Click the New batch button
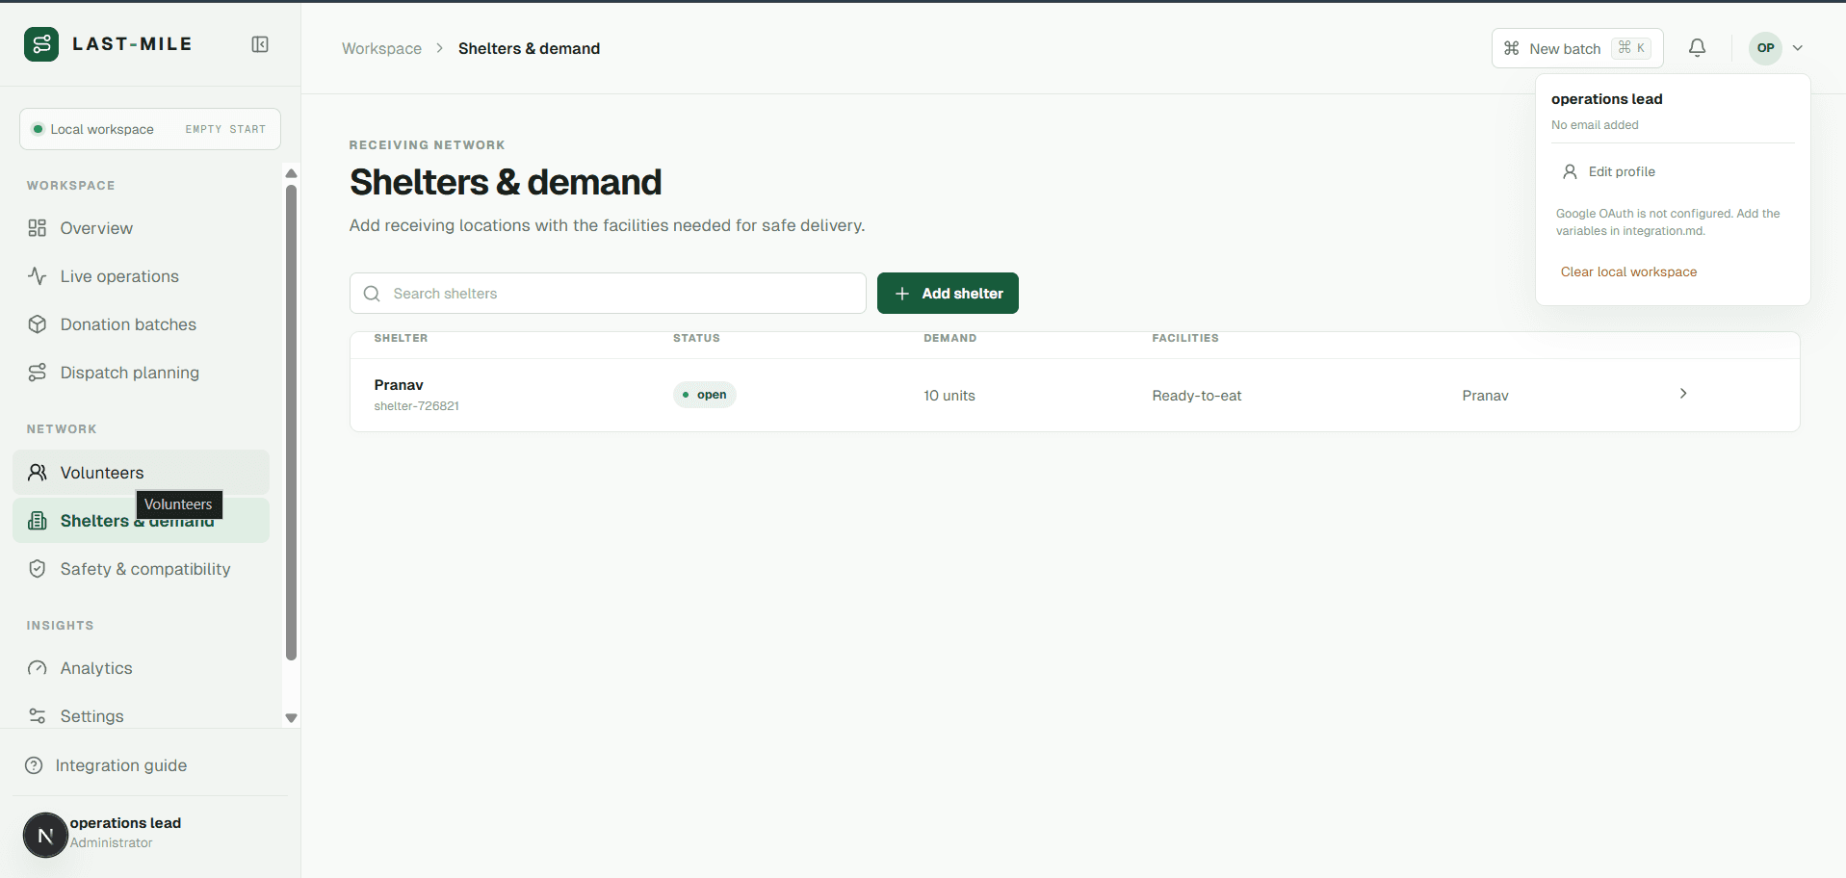The image size is (1846, 878). [x=1577, y=48]
